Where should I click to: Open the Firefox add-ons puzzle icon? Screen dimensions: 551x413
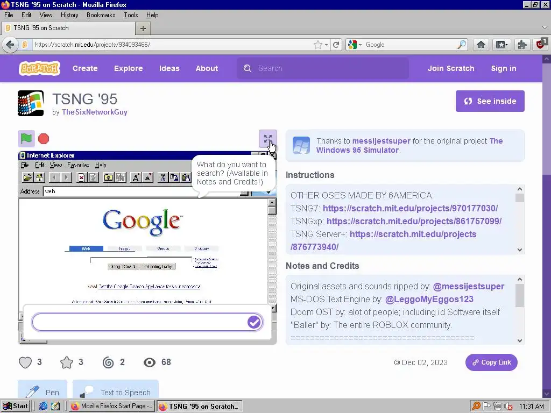[x=522, y=45]
